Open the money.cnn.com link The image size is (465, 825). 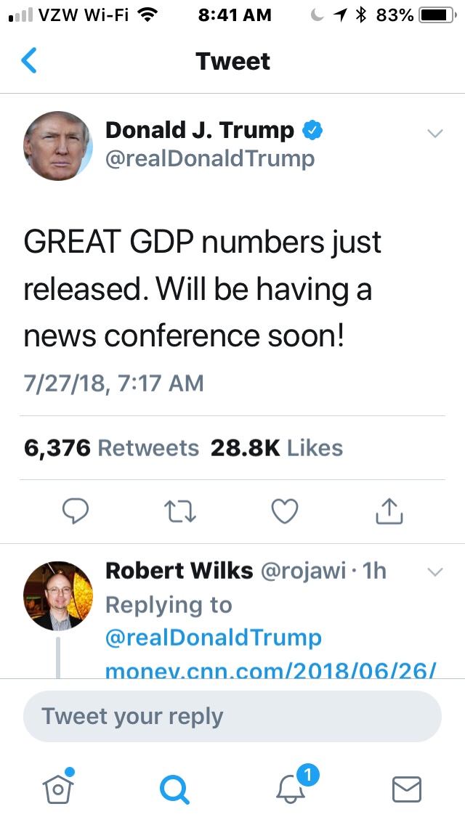click(270, 670)
